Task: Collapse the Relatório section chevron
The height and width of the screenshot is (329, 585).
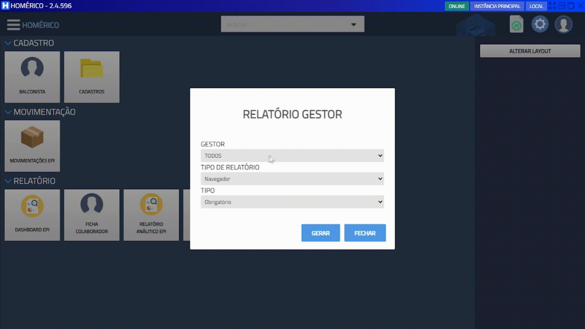Action: (8, 181)
